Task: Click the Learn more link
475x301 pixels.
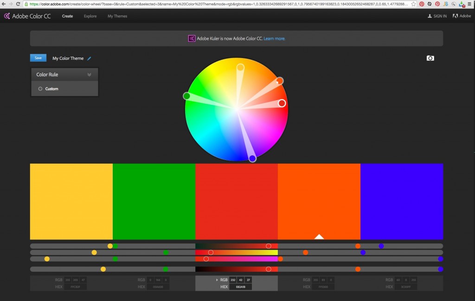Action: (x=274, y=38)
